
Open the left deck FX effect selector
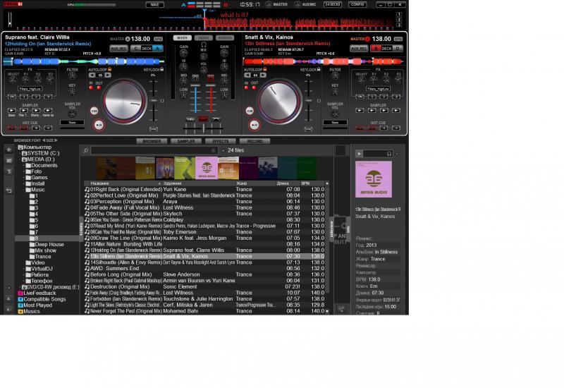30,89
